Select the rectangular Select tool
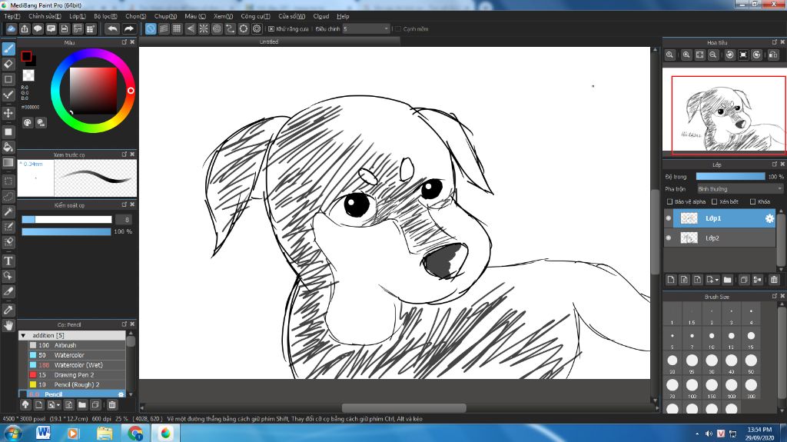Screen dimensions: 787x442 tap(8, 181)
